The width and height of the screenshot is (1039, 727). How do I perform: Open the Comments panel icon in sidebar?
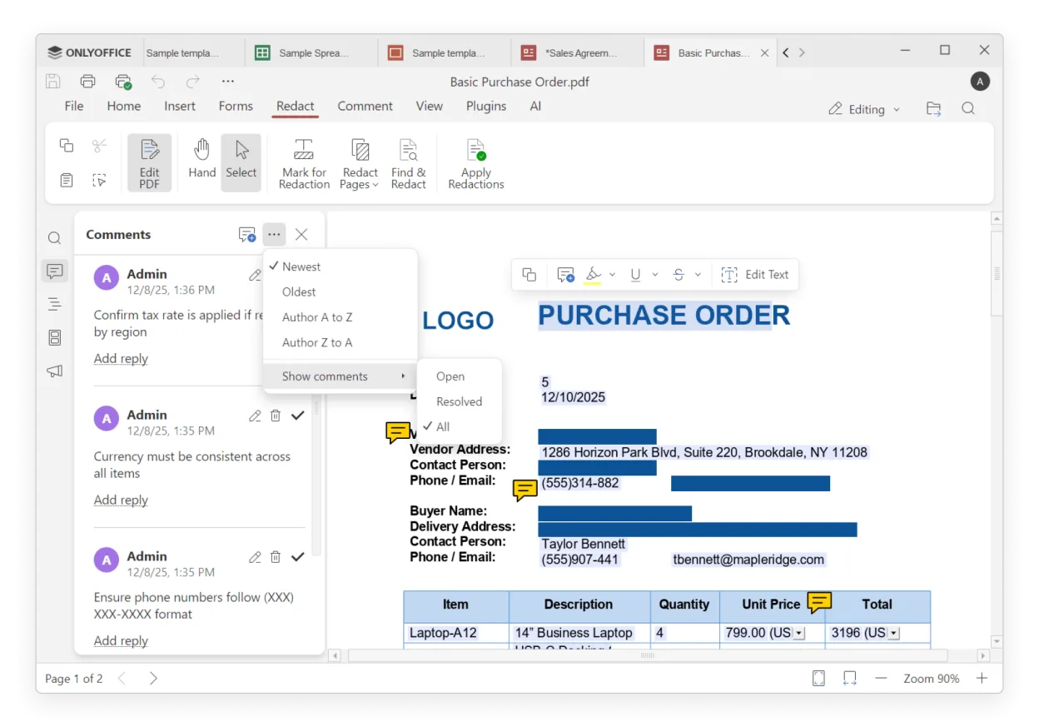click(x=55, y=271)
